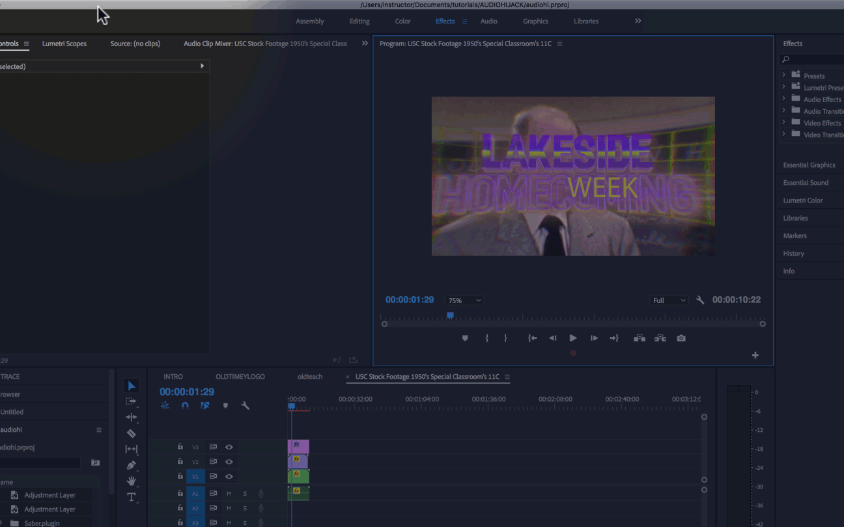Switch to Graphics workspace

pyautogui.click(x=535, y=21)
